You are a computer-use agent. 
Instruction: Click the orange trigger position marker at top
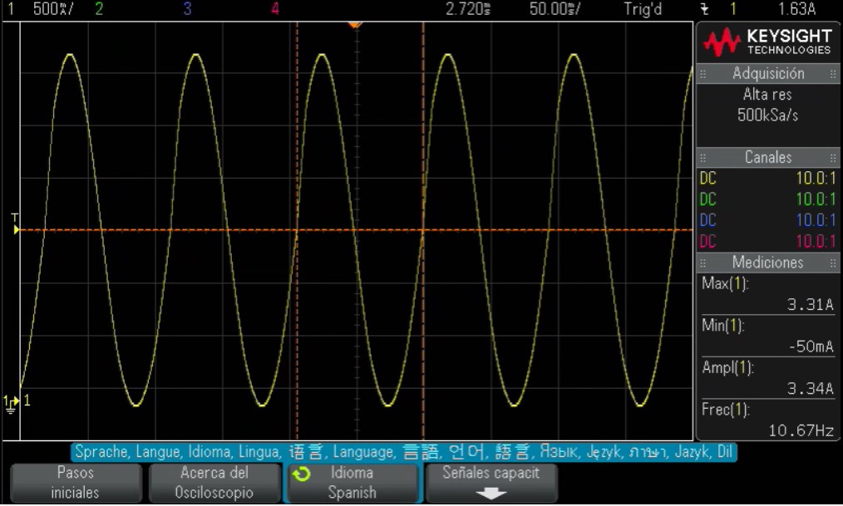tap(355, 25)
